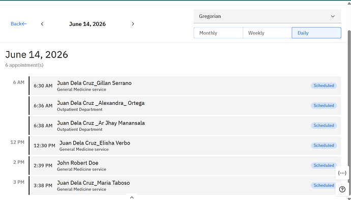Switch to Monthly view
This screenshot has width=351, height=200.
(218, 33)
